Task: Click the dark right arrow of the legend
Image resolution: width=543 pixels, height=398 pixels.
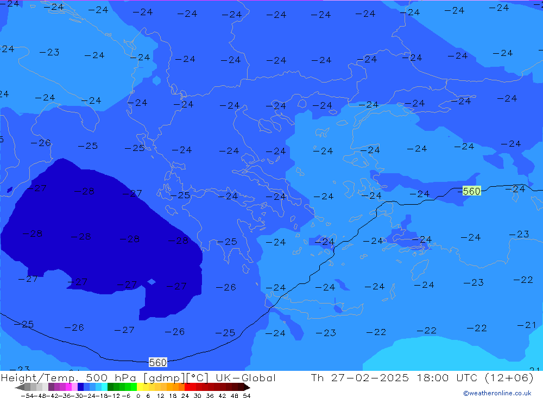Action: (247, 387)
